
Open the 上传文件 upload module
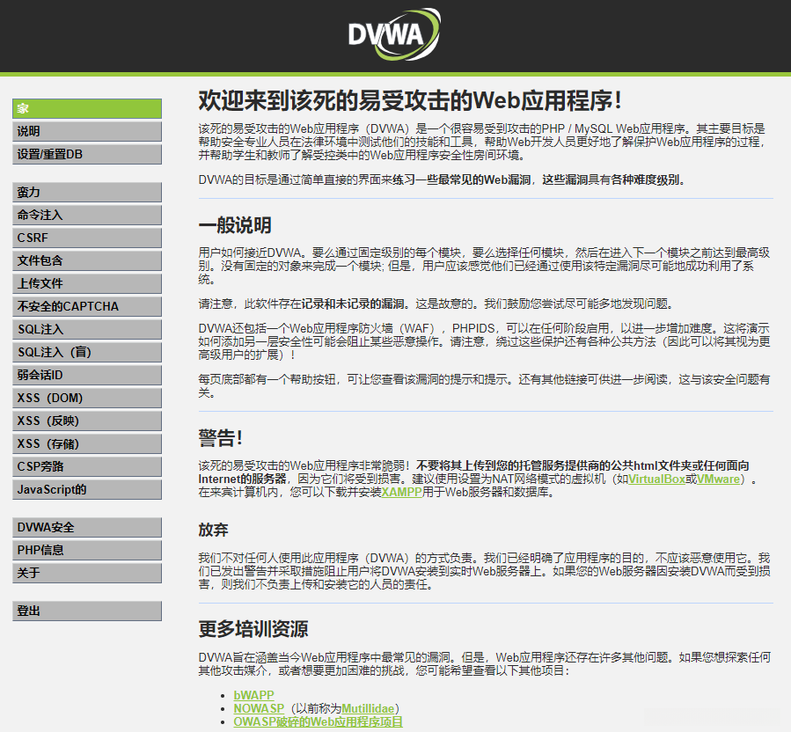(x=87, y=283)
